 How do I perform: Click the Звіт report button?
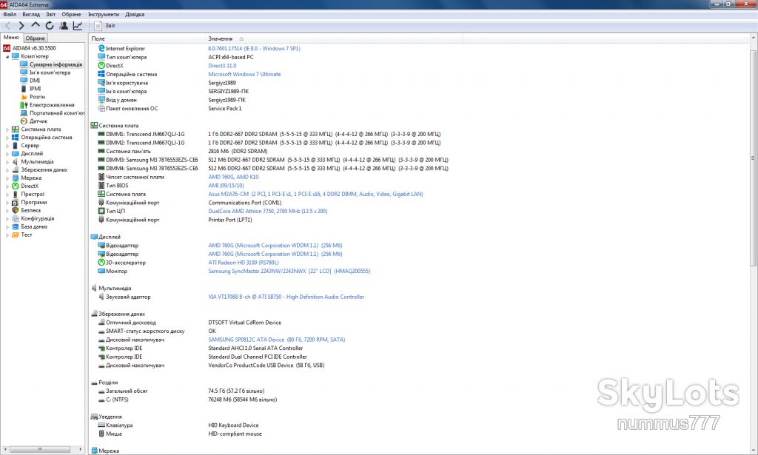tap(105, 26)
